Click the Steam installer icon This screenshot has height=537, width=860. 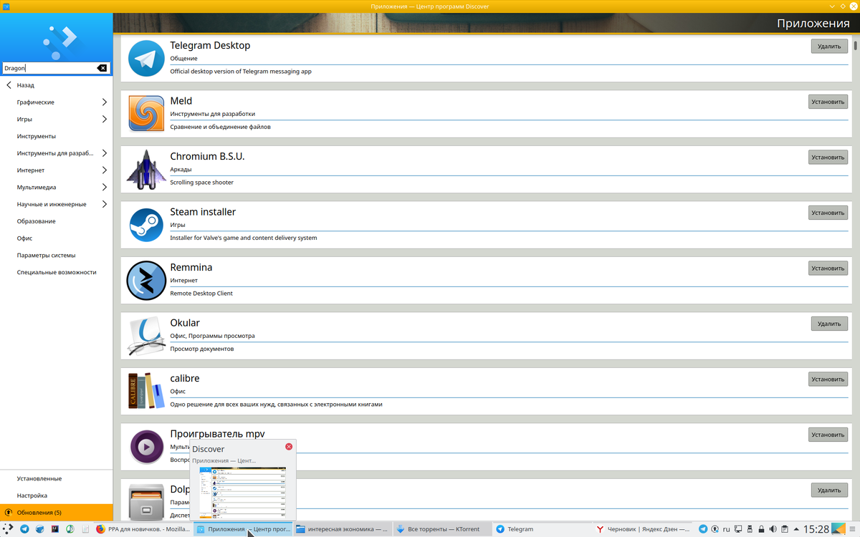pos(146,225)
